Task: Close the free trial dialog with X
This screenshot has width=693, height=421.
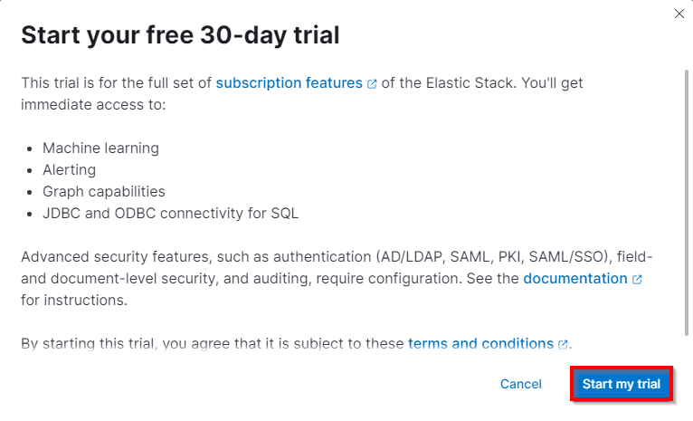Action: [x=679, y=14]
